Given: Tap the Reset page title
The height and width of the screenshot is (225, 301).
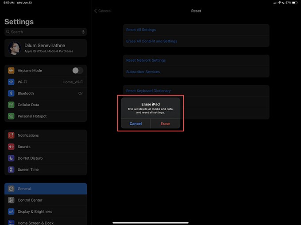Looking at the screenshot, I should point(196,11).
